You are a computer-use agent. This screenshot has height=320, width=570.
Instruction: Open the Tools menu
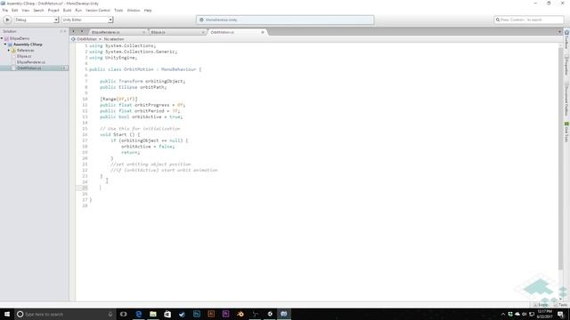point(118,10)
